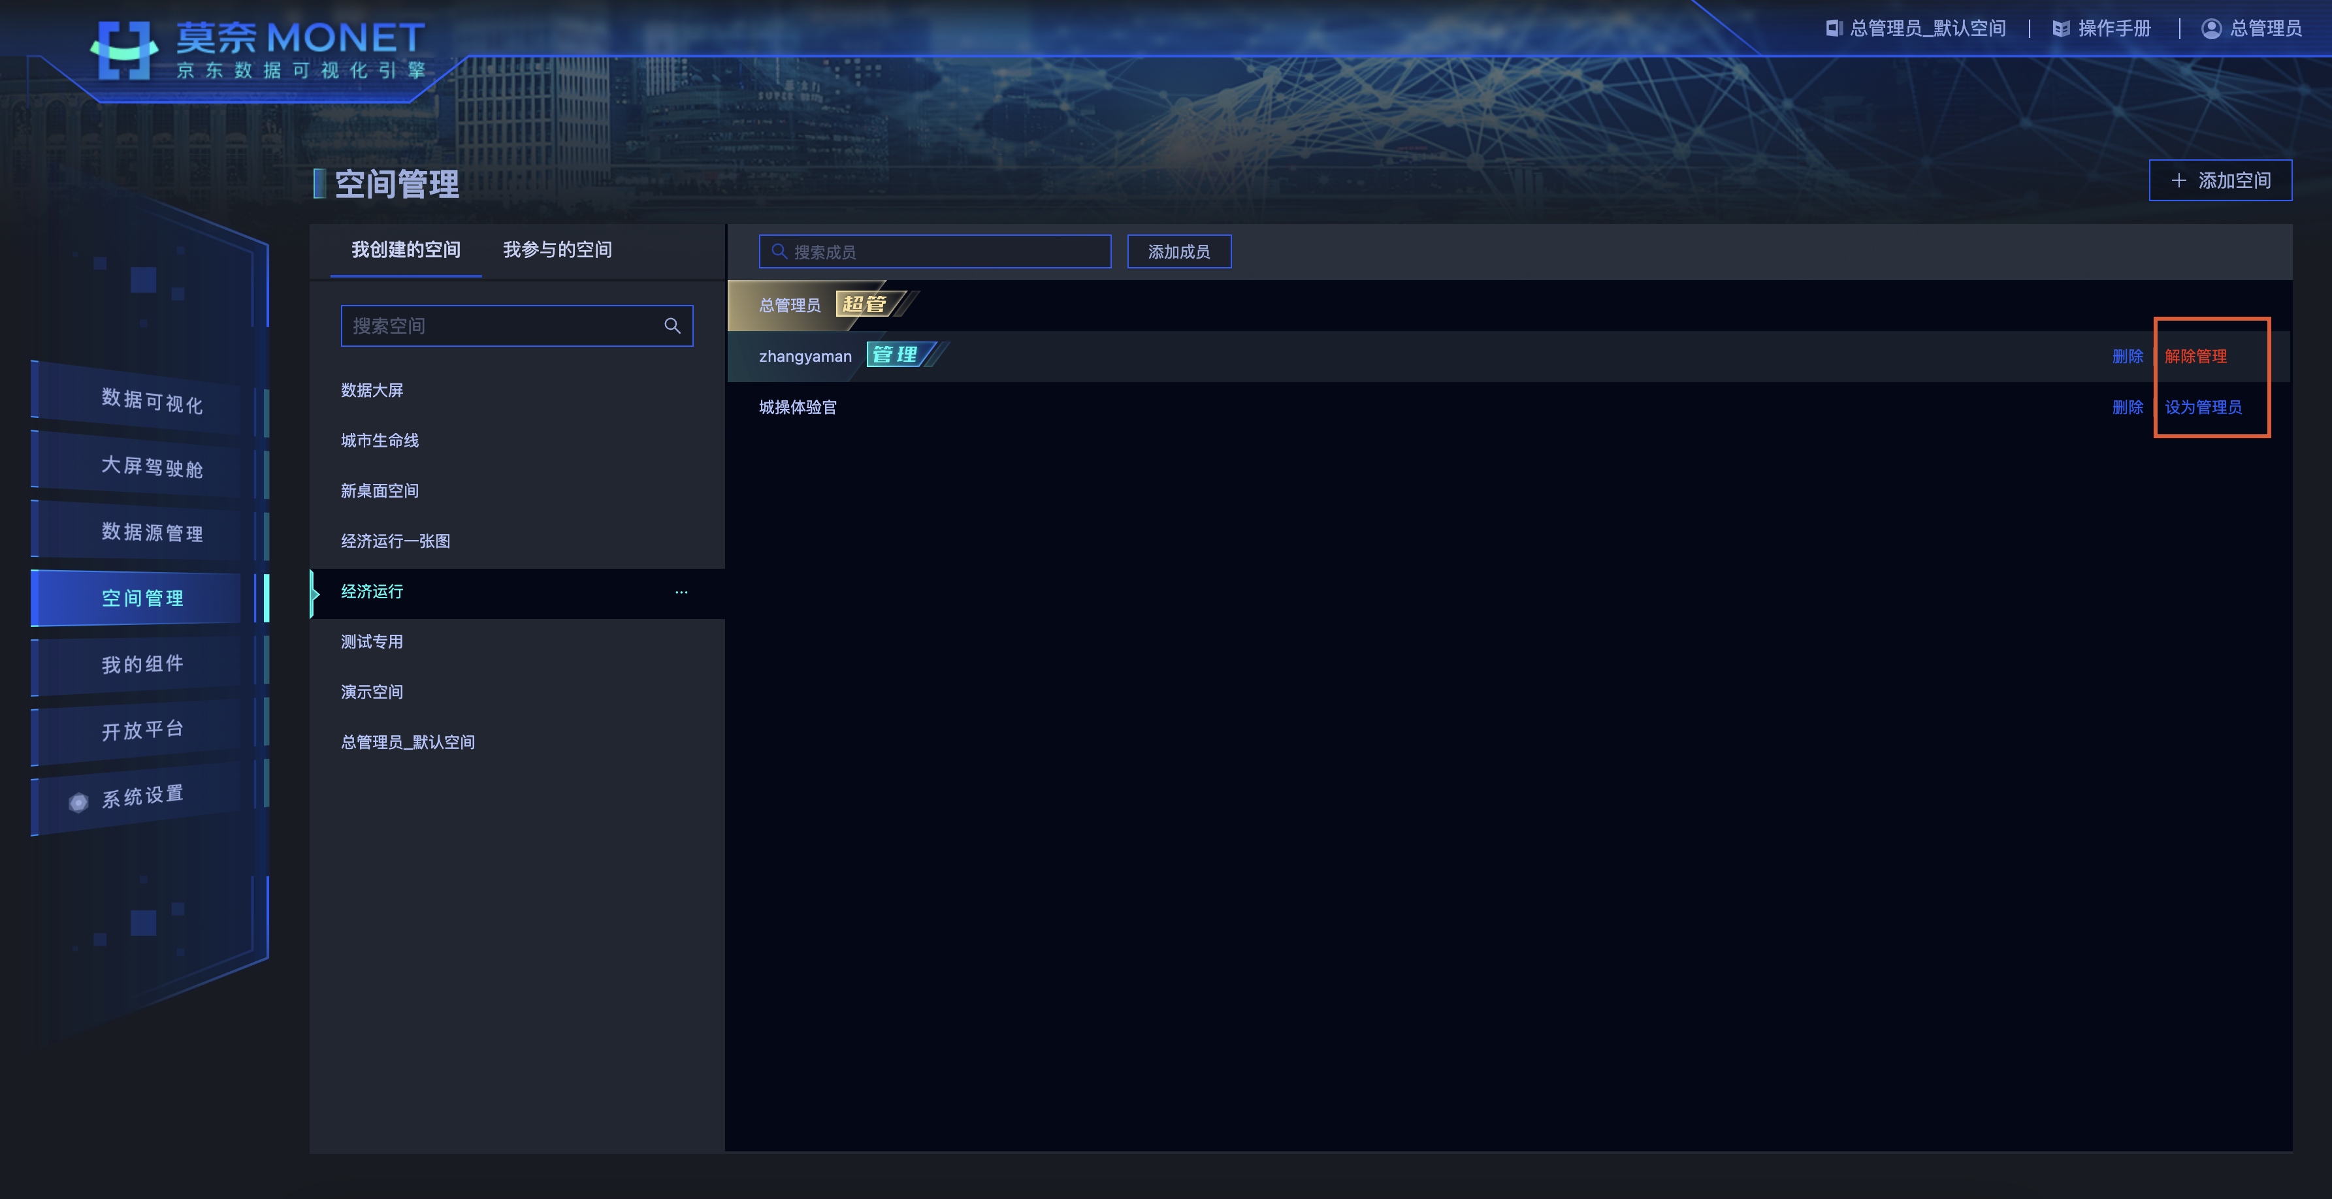Click the workspace switch icon beside 总管理员_默认空间
This screenshot has width=2332, height=1199.
click(1834, 29)
